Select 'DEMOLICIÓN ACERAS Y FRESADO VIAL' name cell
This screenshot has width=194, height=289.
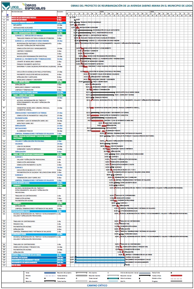(34, 247)
